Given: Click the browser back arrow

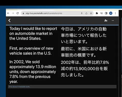Looking at the screenshot, I should tap(8, 13).
